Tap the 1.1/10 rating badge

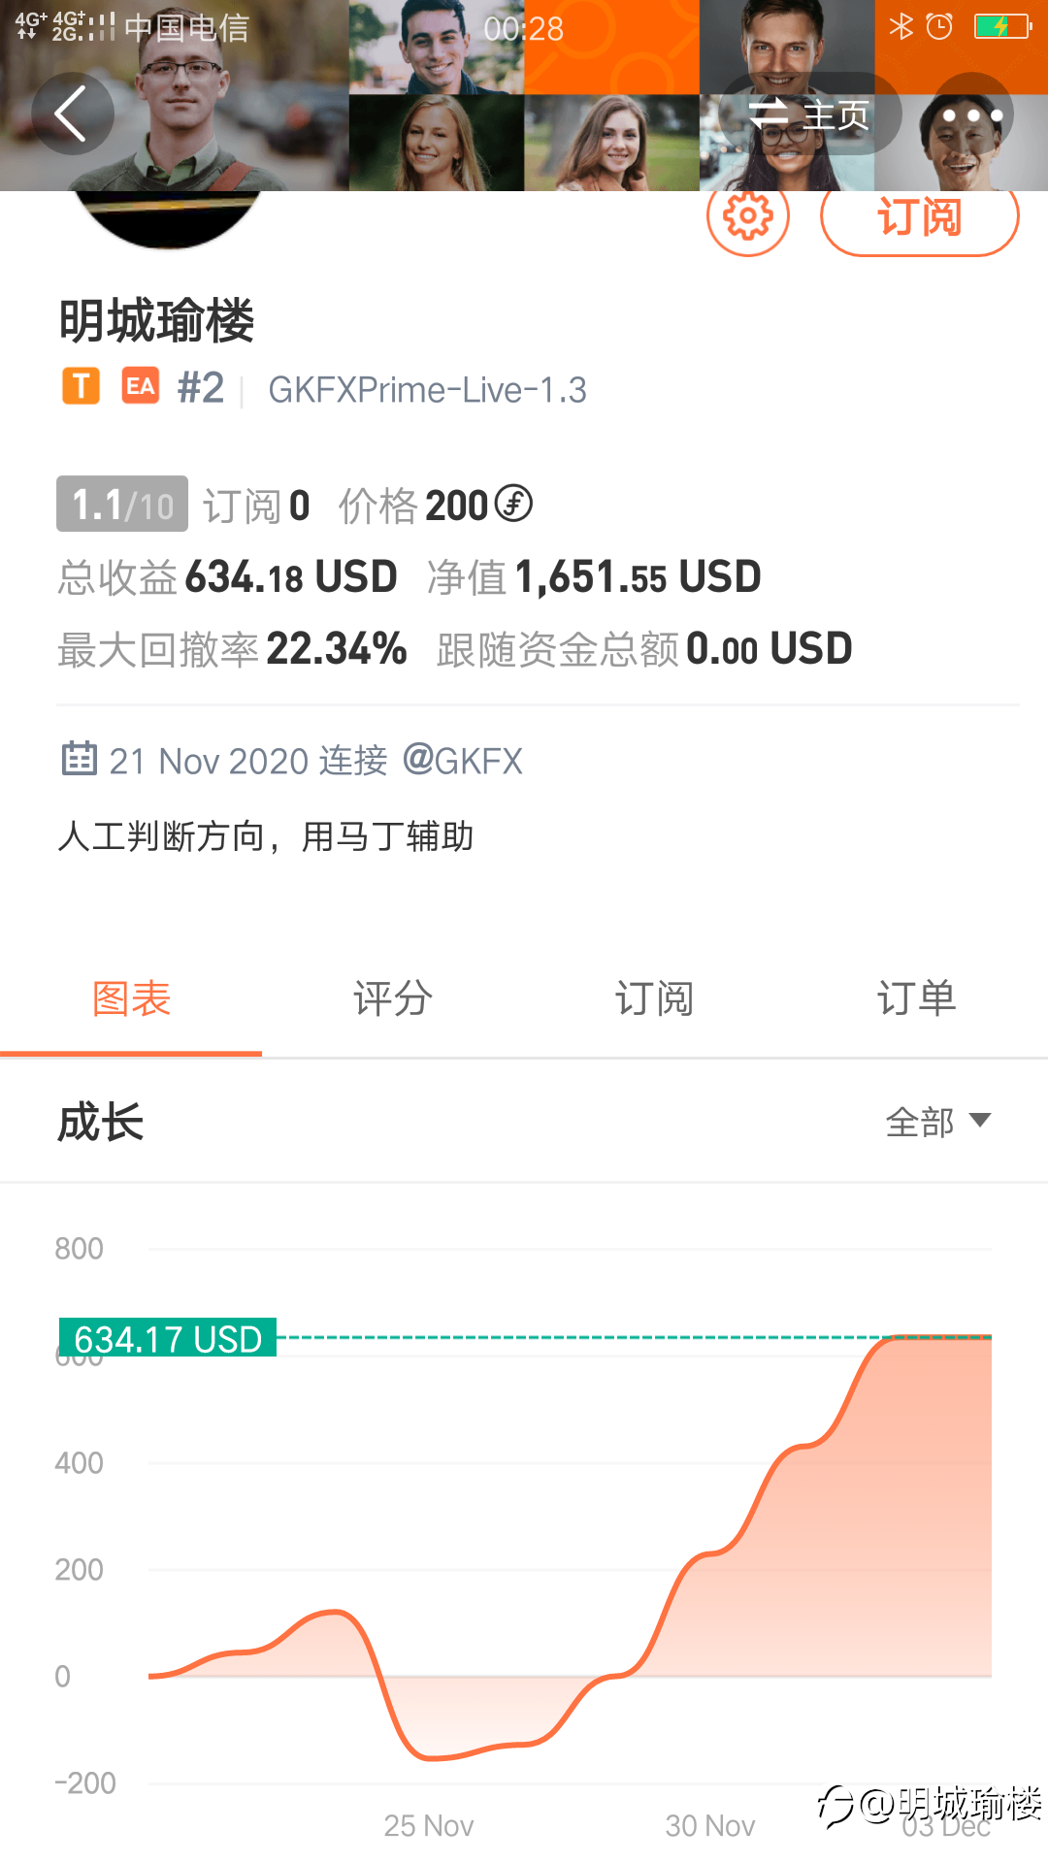point(122,504)
